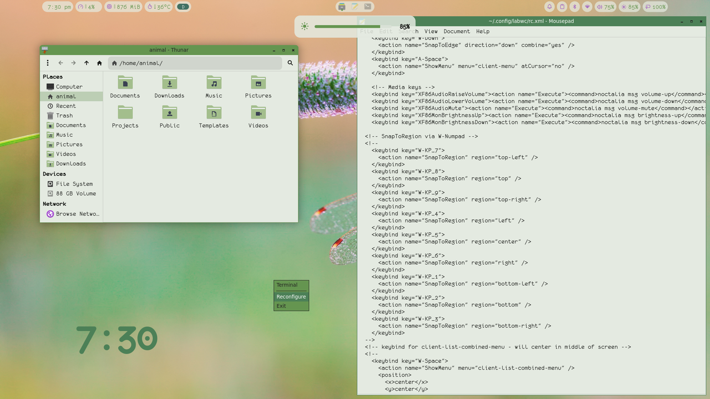Choose Exit from the desktop context menu
The height and width of the screenshot is (399, 710).
coord(291,306)
